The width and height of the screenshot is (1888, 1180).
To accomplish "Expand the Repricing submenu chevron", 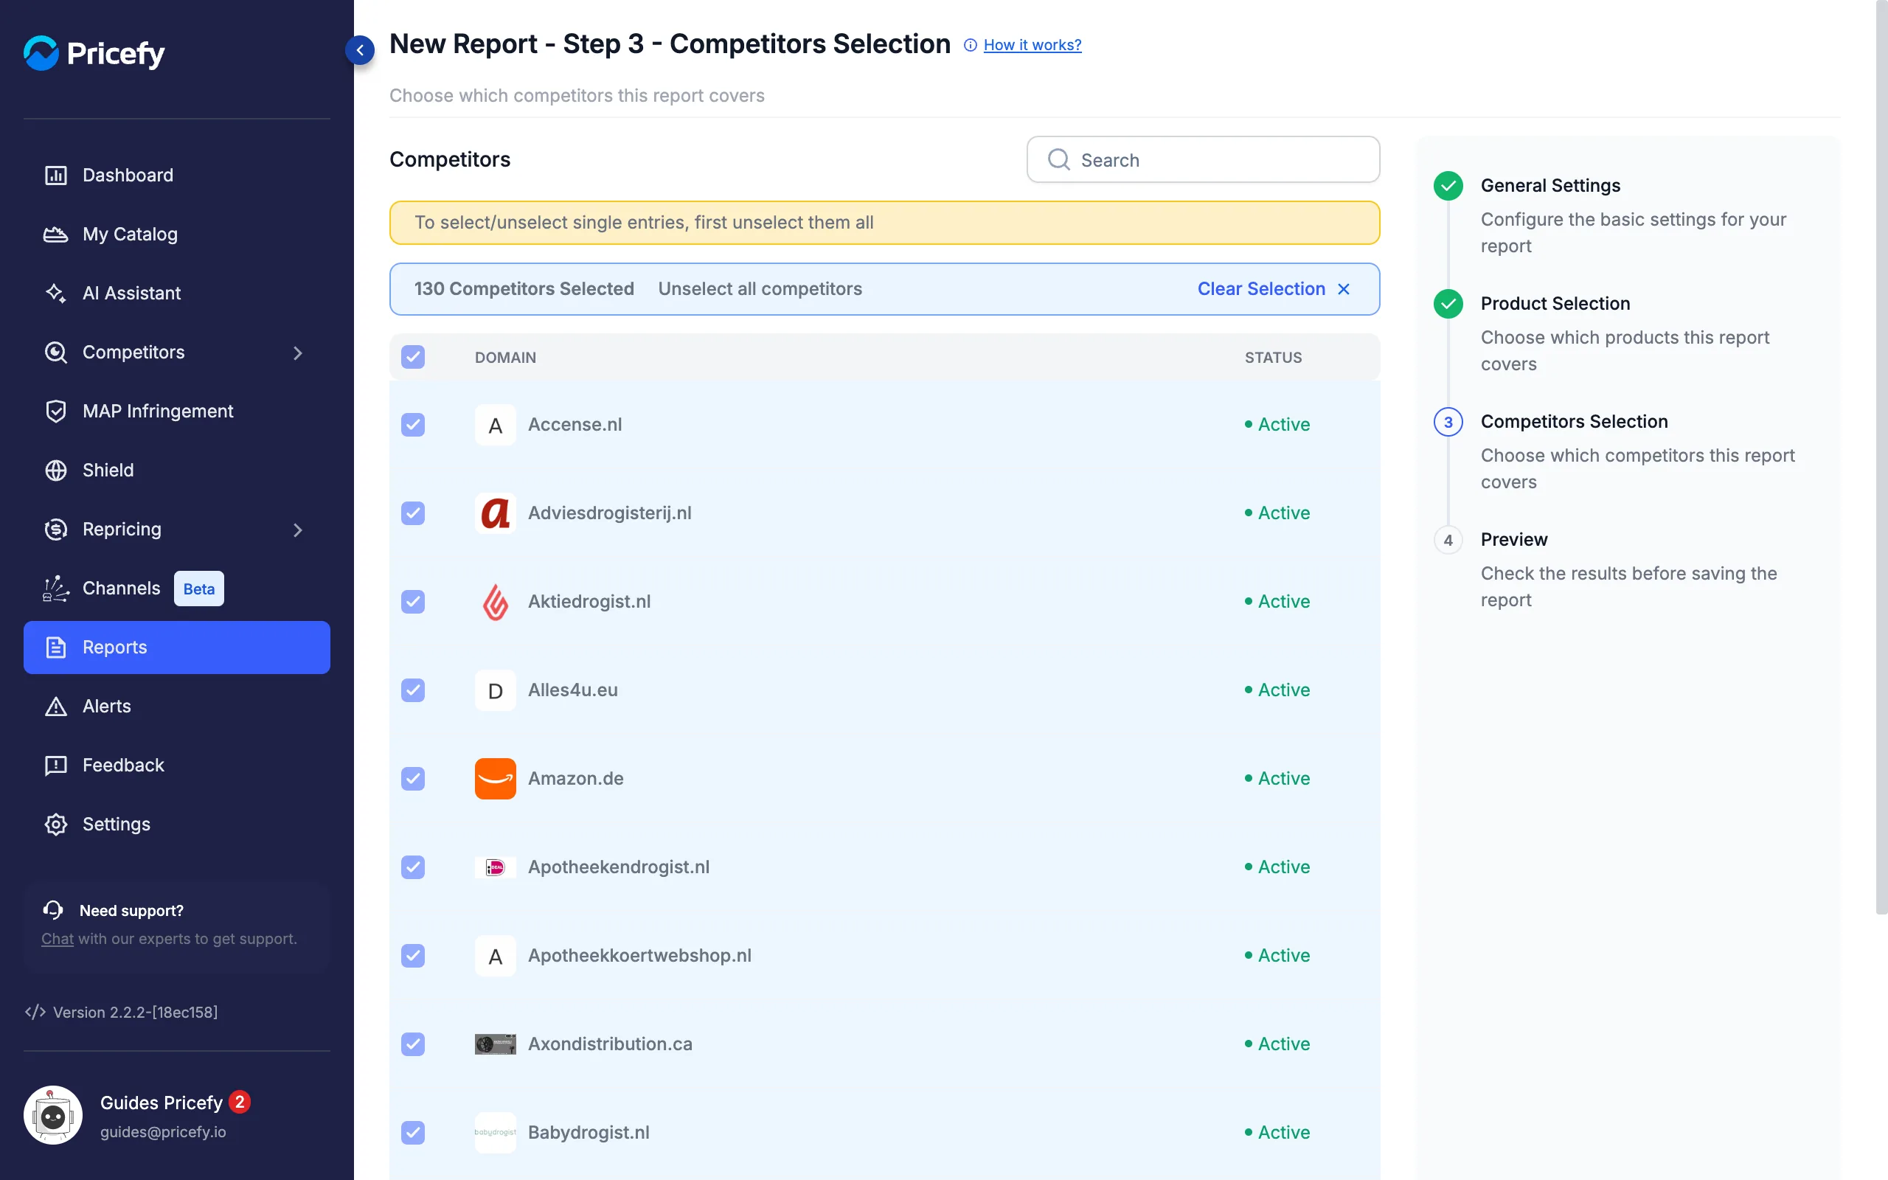I will [297, 530].
